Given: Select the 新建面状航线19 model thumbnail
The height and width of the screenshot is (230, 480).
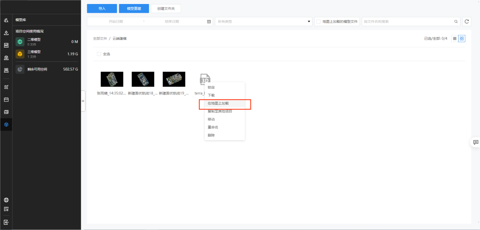Looking at the screenshot, I should (x=174, y=79).
